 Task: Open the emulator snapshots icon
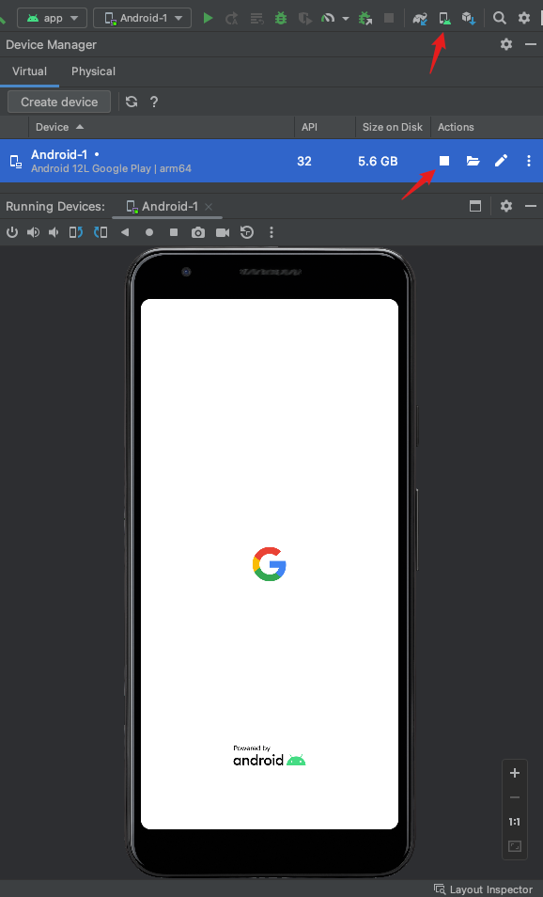pos(247,232)
